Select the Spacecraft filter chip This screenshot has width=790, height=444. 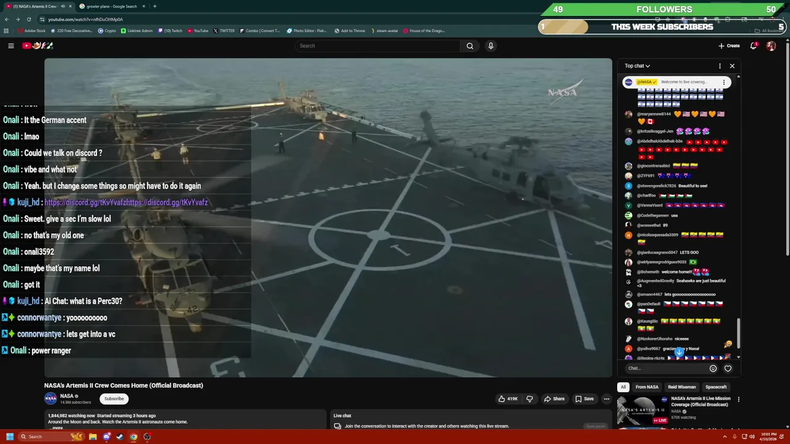[716, 387]
